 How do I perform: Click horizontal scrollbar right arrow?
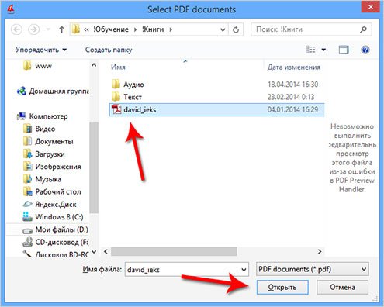[320, 251]
